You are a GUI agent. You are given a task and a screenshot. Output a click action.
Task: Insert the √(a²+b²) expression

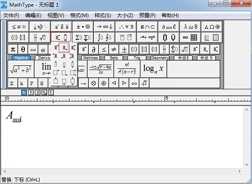(x=21, y=69)
